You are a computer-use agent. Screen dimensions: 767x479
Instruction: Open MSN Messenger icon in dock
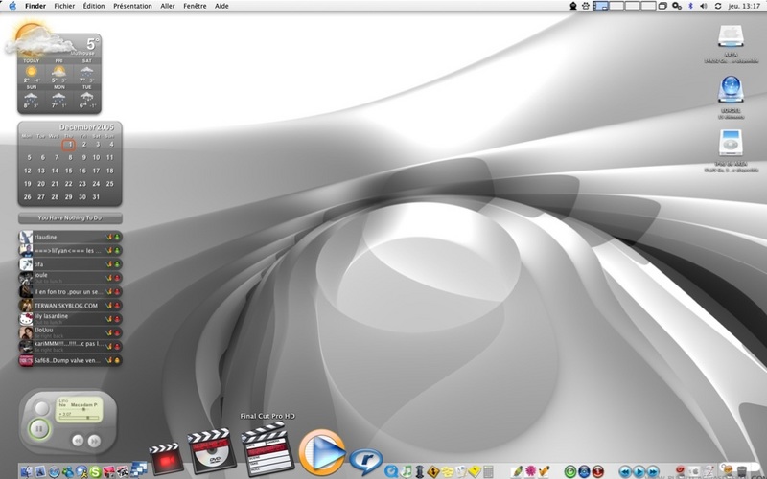pyautogui.click(x=68, y=471)
